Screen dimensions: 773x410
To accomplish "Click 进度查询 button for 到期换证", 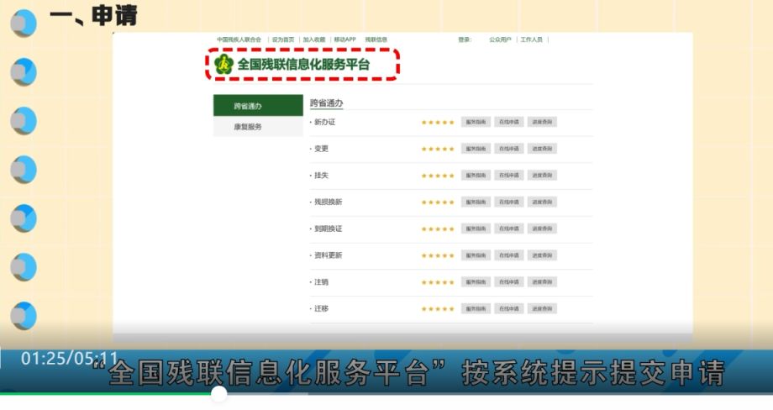I will click(x=542, y=229).
